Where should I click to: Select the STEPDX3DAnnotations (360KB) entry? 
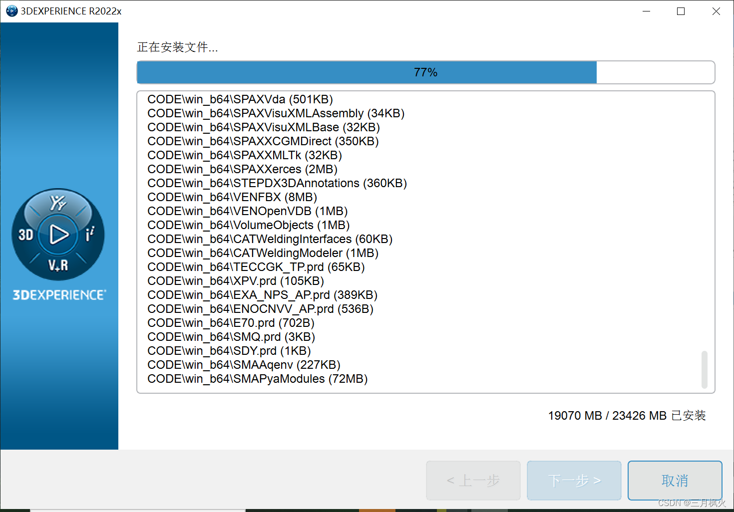tap(277, 183)
